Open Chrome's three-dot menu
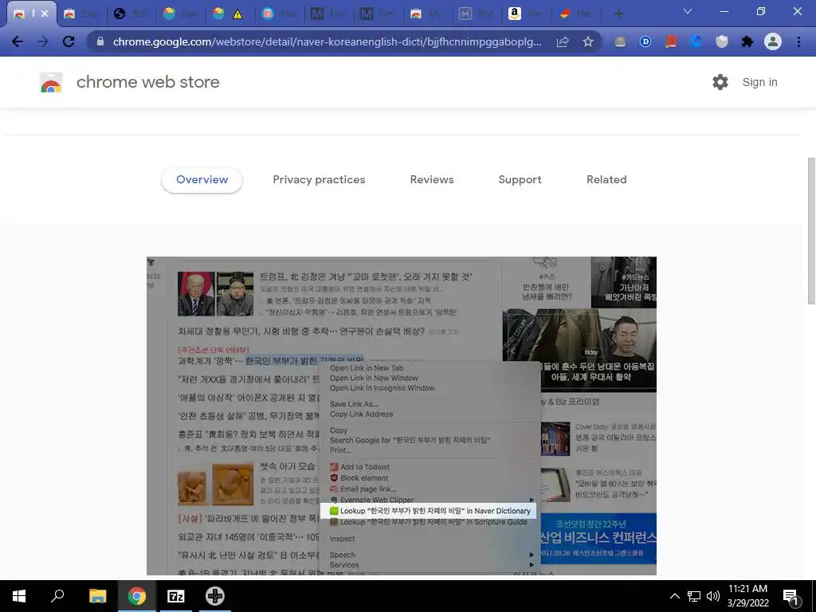This screenshot has height=612, width=816. click(798, 41)
